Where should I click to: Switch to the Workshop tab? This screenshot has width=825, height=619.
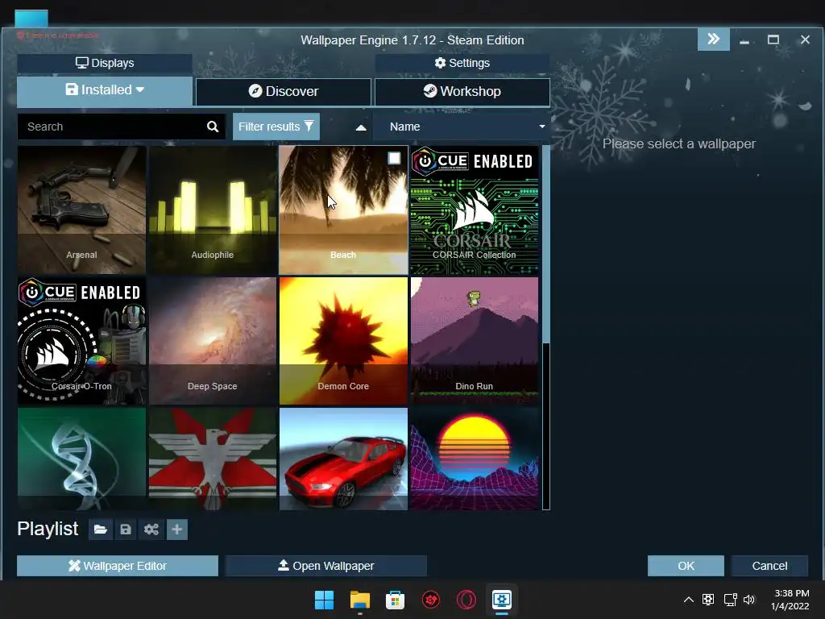click(x=462, y=92)
